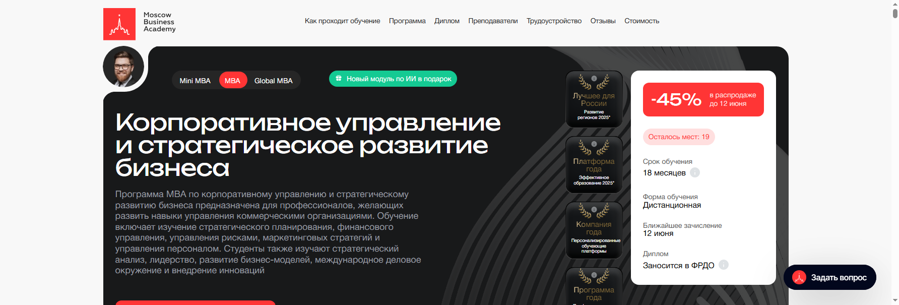899x305 pixels.
Task: Click the Moscow Business Academy text logo
Action: (159, 22)
